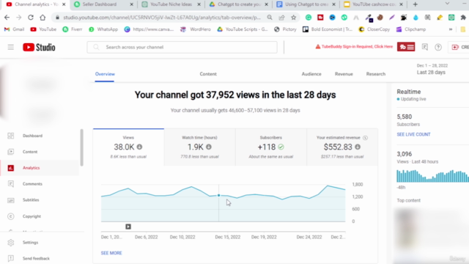Open the browser home page

[x=43, y=18]
